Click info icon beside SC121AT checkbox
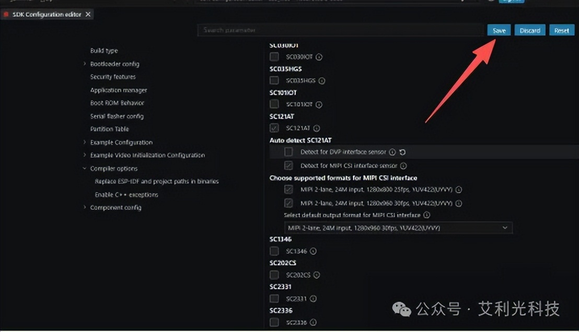 (x=317, y=128)
